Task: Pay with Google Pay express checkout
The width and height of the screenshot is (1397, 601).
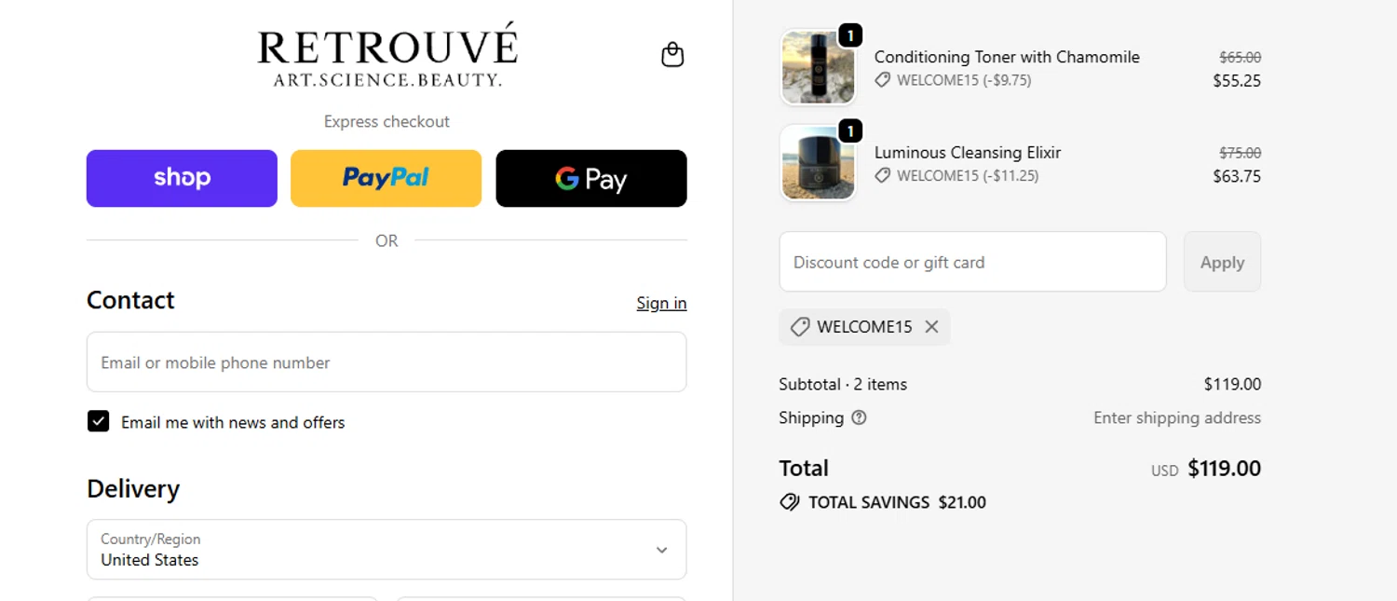Action: click(591, 178)
